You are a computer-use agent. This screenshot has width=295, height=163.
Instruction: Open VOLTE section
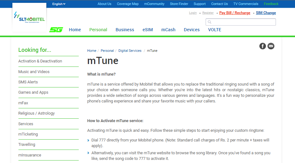coord(215,30)
